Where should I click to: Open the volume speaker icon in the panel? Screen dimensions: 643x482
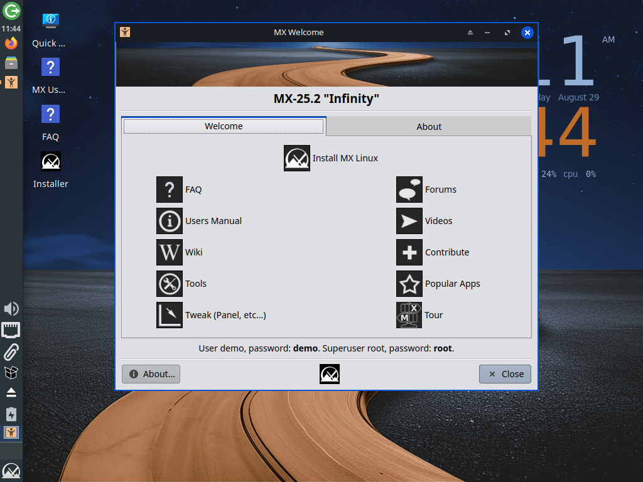pos(11,309)
